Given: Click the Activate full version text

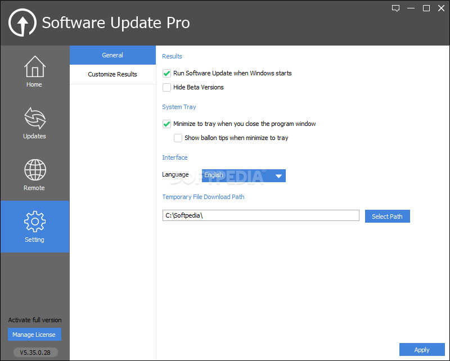Looking at the screenshot, I should (x=35, y=320).
